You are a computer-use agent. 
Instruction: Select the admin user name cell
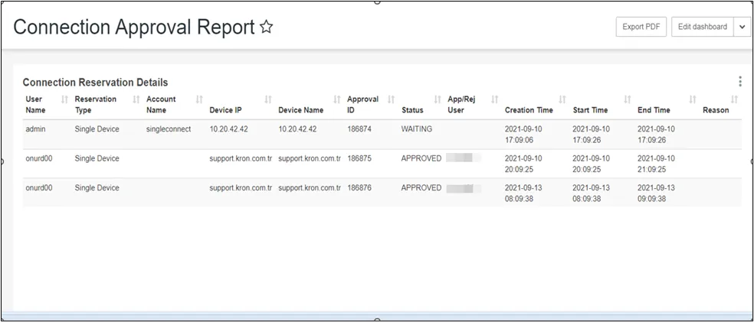click(x=35, y=129)
